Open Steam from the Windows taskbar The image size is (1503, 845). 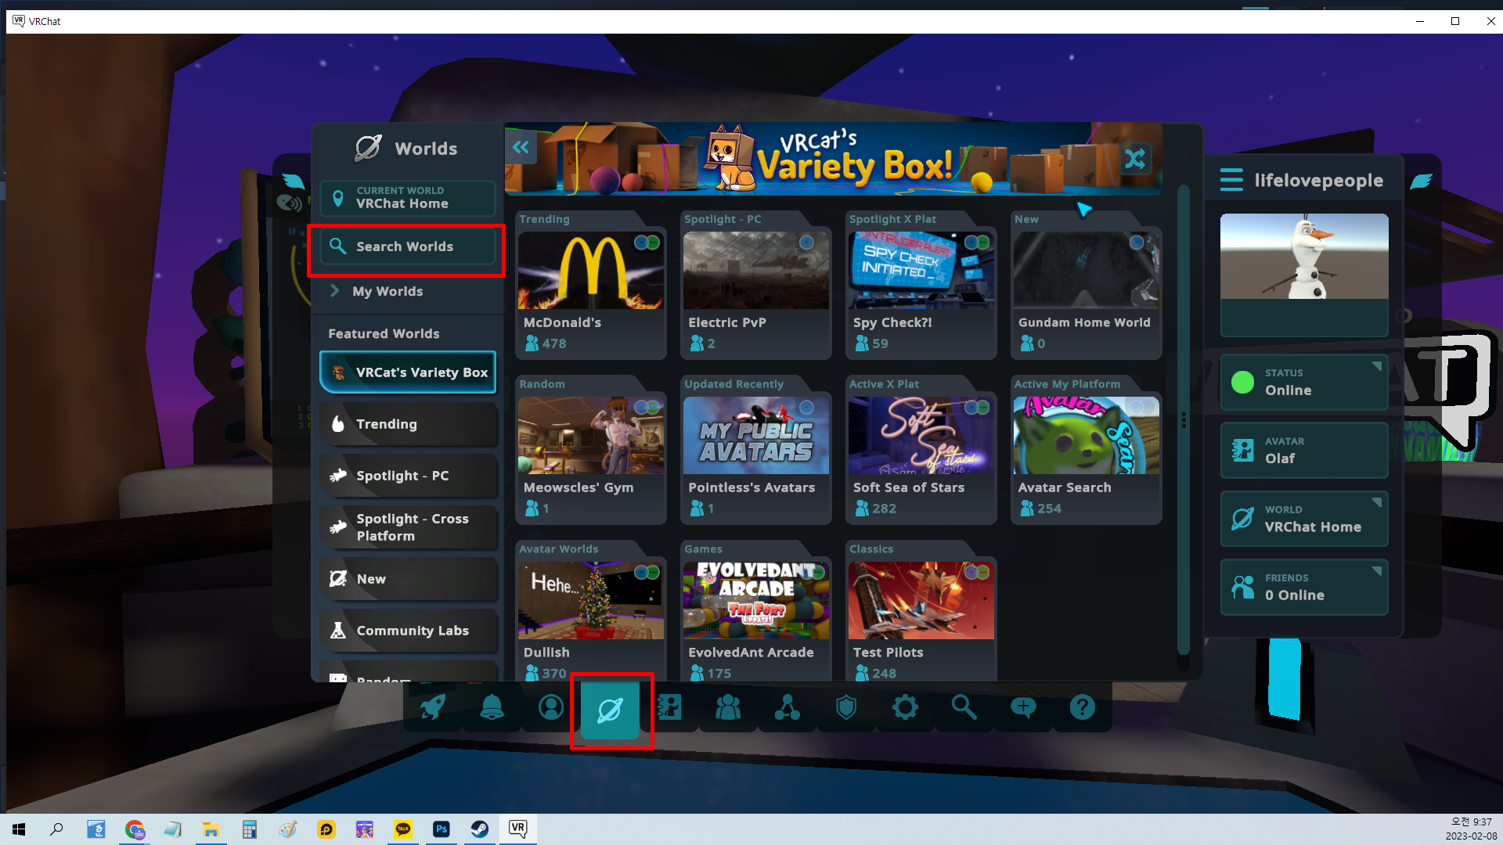click(479, 829)
